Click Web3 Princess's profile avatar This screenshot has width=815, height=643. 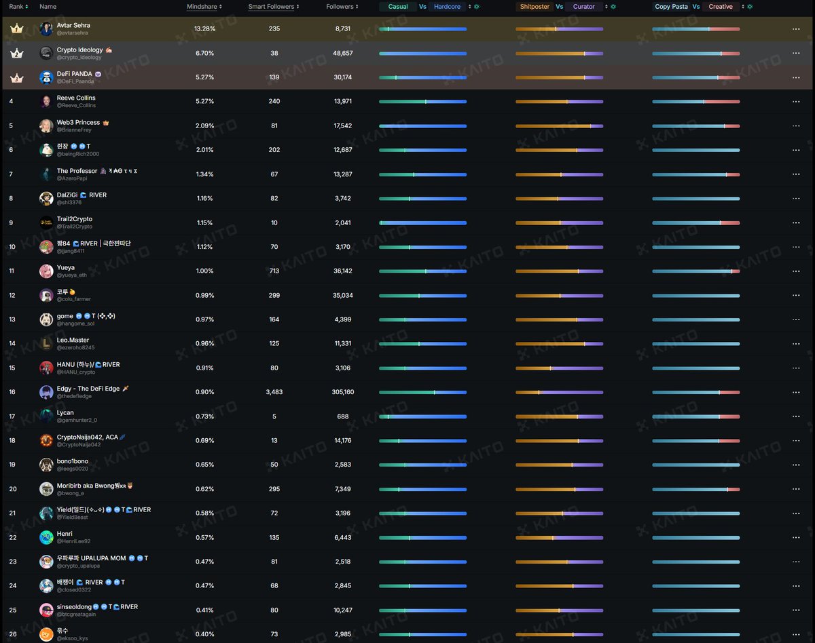point(46,125)
